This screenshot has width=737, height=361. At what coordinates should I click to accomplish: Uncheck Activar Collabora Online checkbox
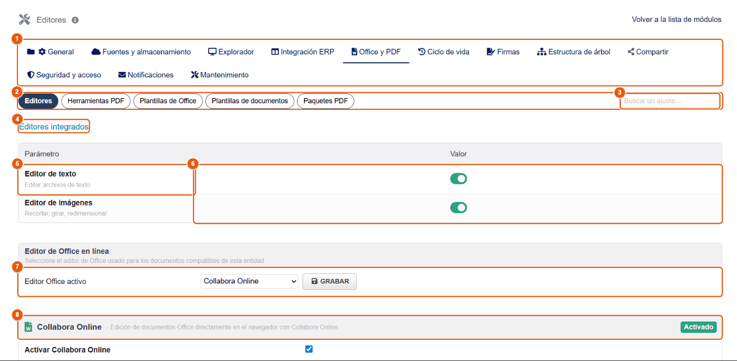point(309,349)
